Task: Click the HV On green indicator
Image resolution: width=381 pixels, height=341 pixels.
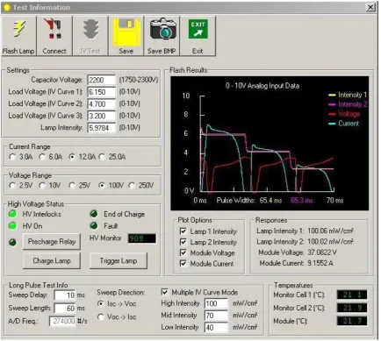Action: pos(12,226)
